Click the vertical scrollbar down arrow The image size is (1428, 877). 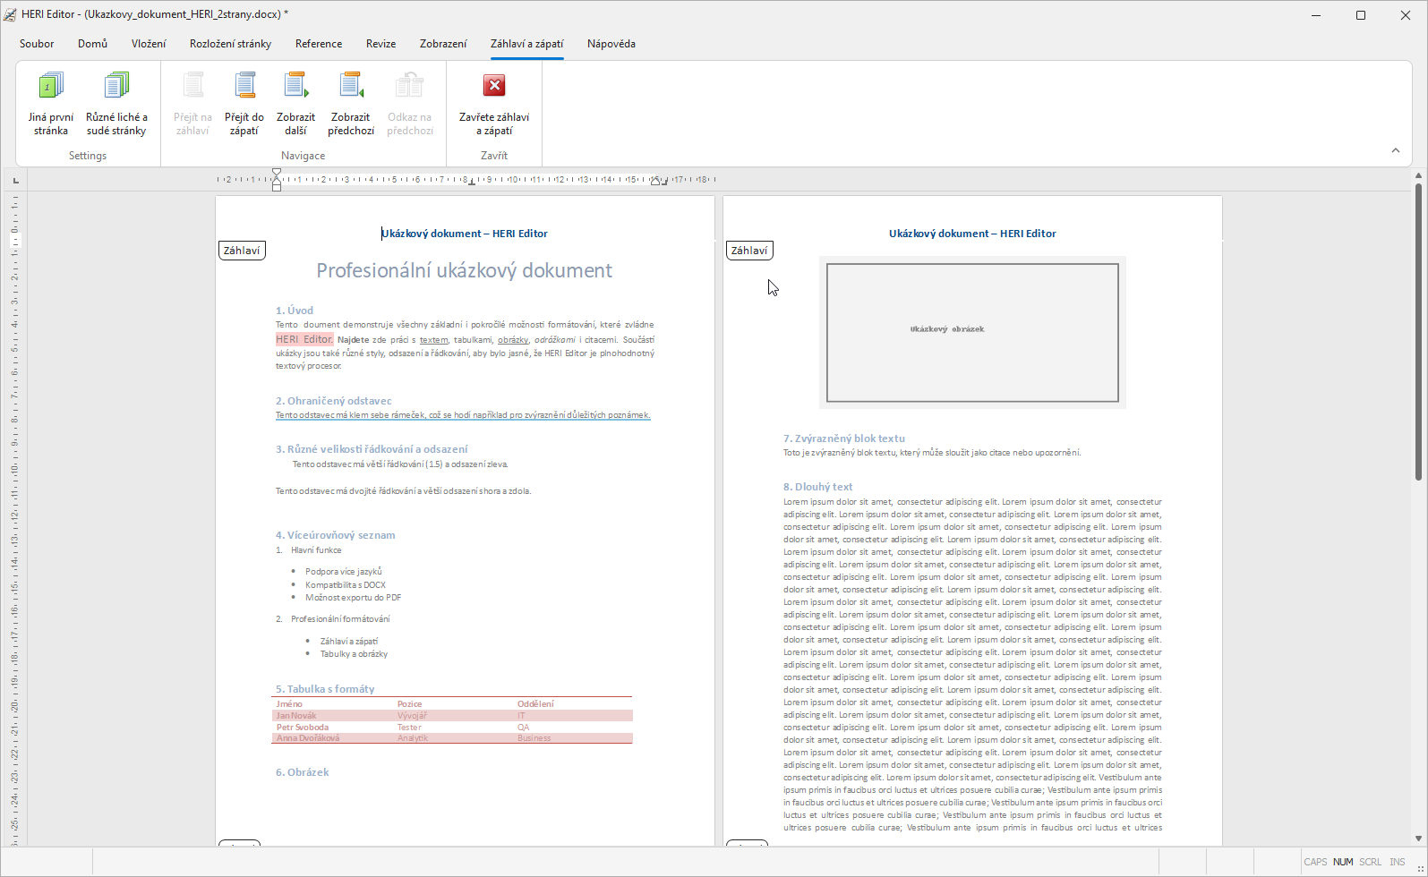(x=1418, y=839)
